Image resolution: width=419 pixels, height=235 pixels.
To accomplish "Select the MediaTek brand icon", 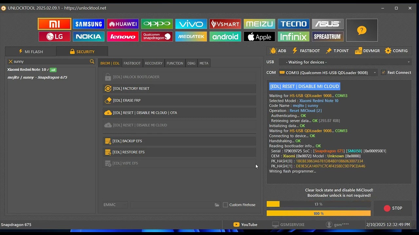I will [x=191, y=37].
